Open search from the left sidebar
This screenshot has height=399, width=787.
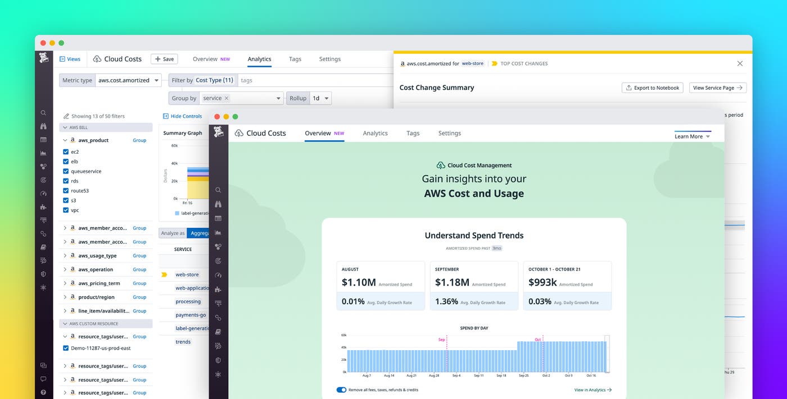click(x=43, y=112)
